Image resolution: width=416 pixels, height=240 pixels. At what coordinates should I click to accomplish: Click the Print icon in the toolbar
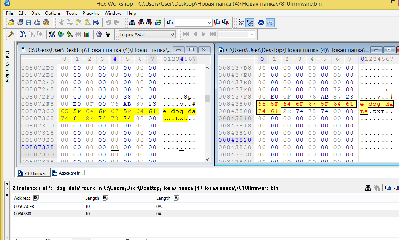37,23
